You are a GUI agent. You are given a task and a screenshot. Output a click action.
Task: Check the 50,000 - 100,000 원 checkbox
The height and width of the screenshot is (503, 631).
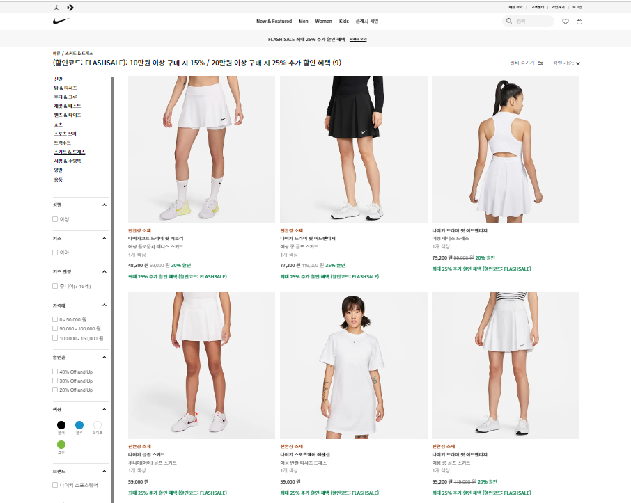[55, 328]
